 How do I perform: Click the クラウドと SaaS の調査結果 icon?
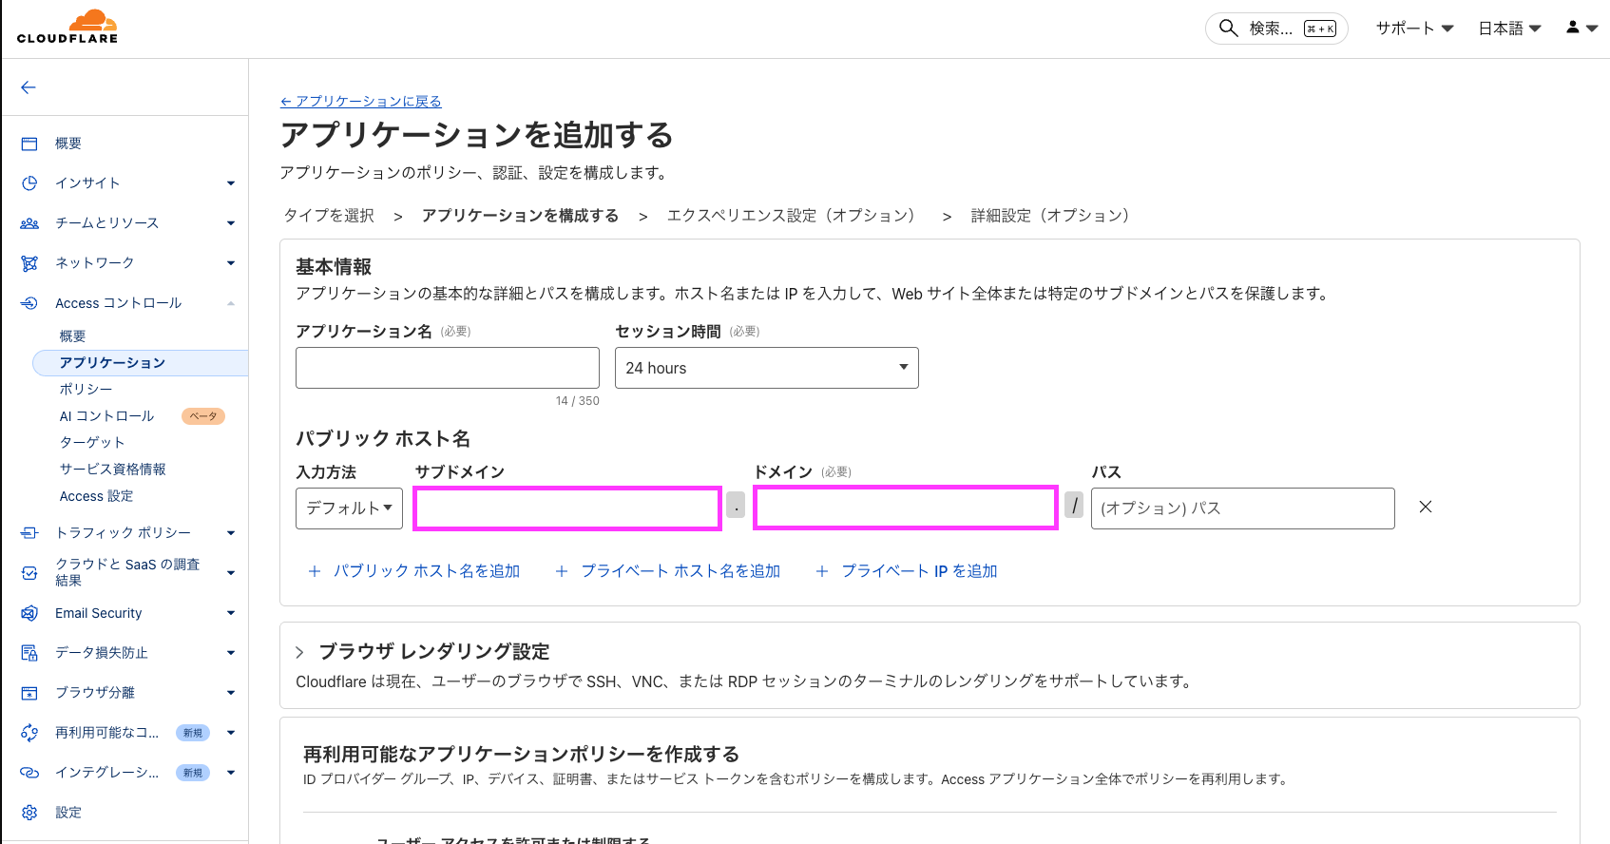(29, 573)
